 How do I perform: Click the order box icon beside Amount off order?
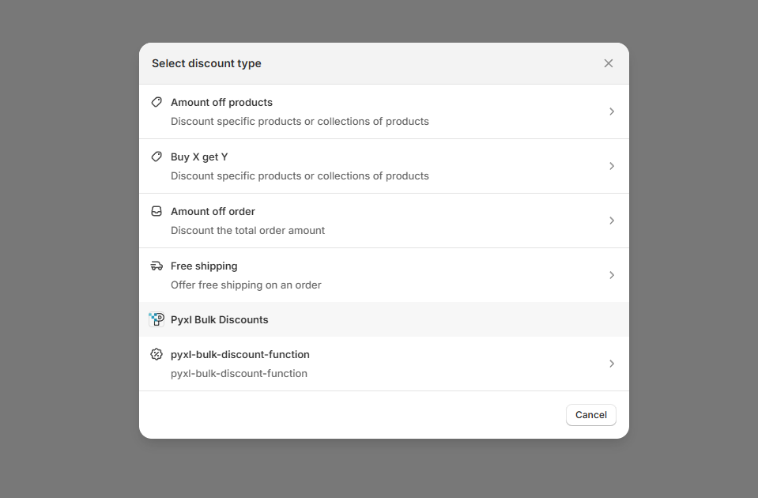click(156, 211)
